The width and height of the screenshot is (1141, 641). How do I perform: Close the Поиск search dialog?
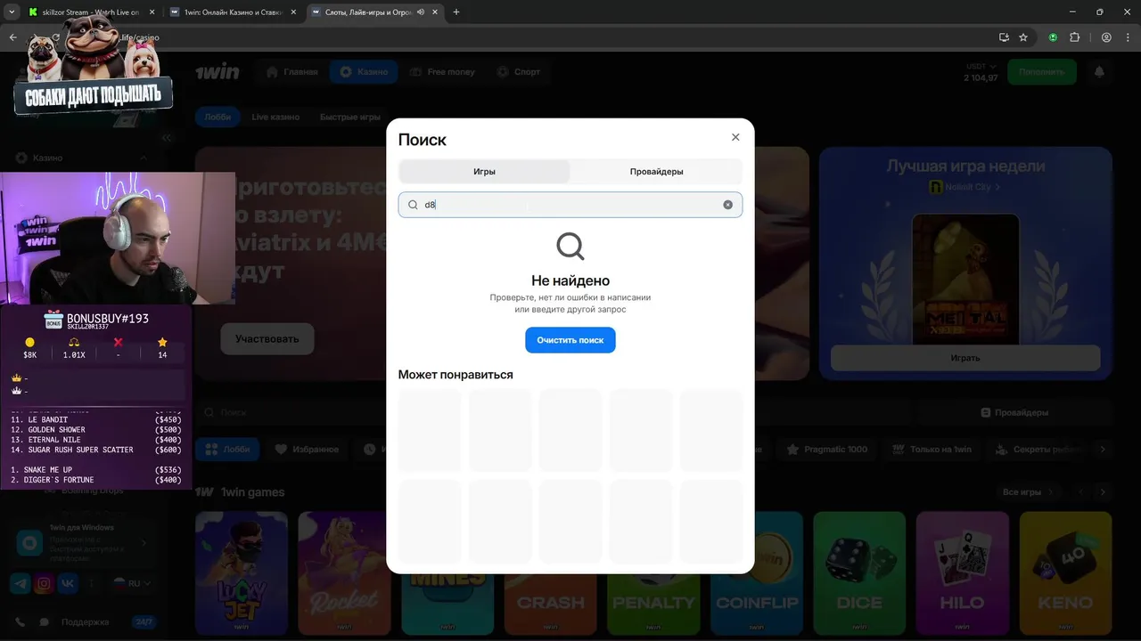coord(735,137)
